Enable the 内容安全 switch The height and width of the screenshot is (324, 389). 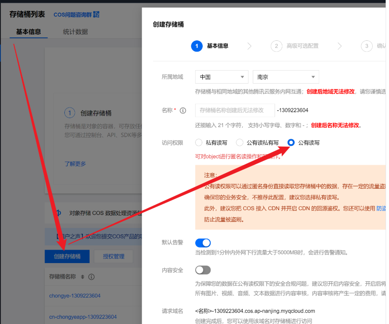coord(203,270)
